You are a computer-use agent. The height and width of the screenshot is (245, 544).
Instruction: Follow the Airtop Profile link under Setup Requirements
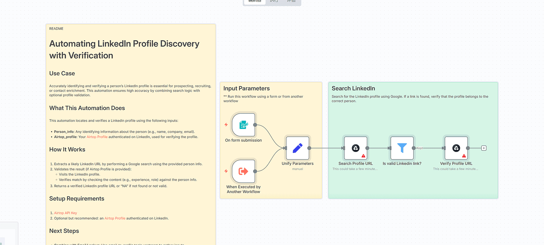(x=115, y=218)
